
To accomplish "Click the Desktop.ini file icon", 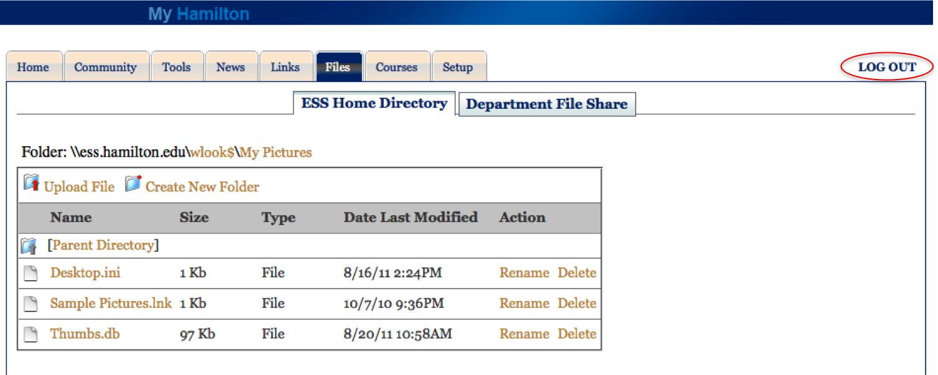I will tap(30, 273).
